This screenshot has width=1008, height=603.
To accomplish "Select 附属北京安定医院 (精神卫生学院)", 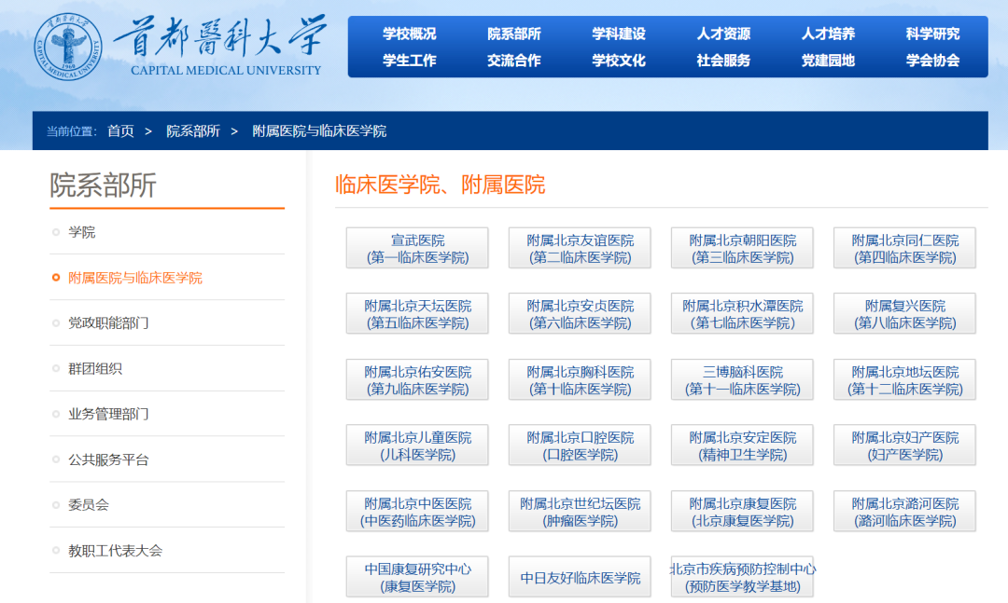I will click(743, 445).
